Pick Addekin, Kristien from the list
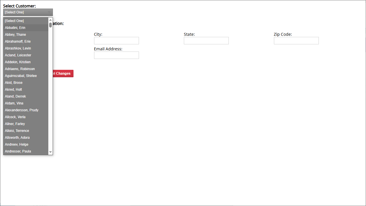The height and width of the screenshot is (206, 366). click(x=26, y=62)
